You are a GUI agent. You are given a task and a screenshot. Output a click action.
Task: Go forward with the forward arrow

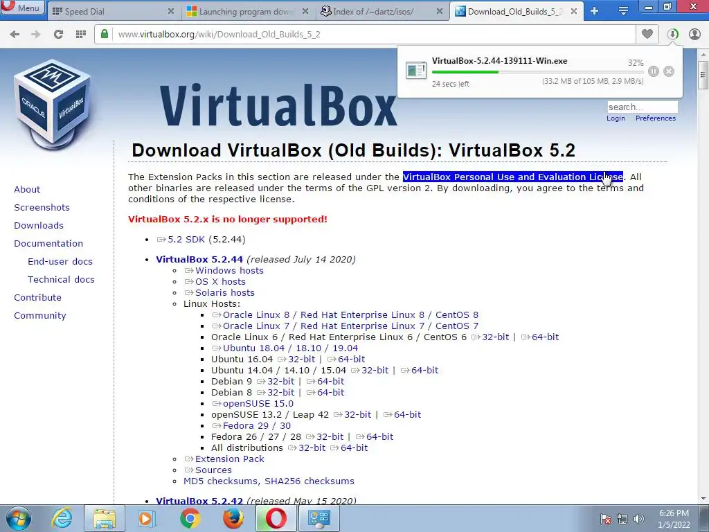point(36,35)
